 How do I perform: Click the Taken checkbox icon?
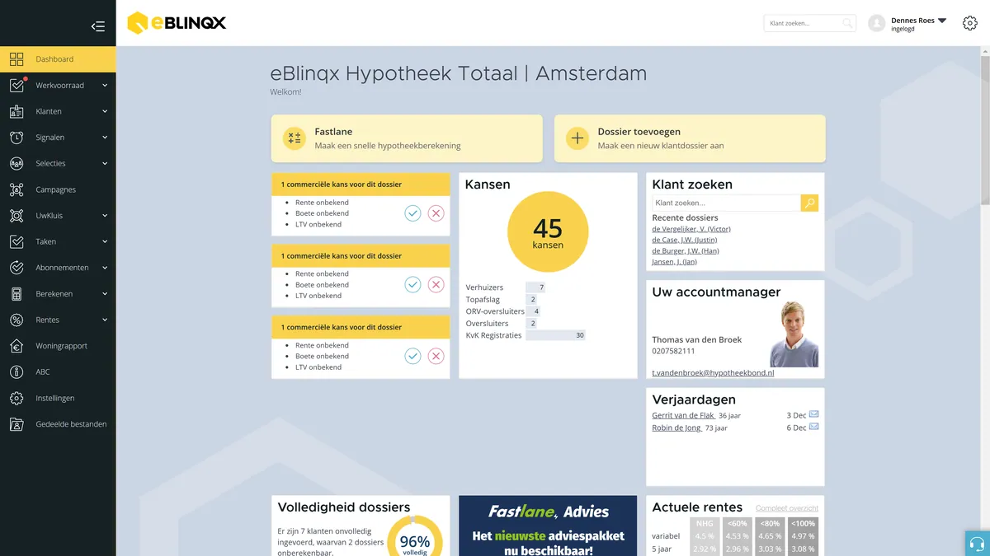coord(16,241)
